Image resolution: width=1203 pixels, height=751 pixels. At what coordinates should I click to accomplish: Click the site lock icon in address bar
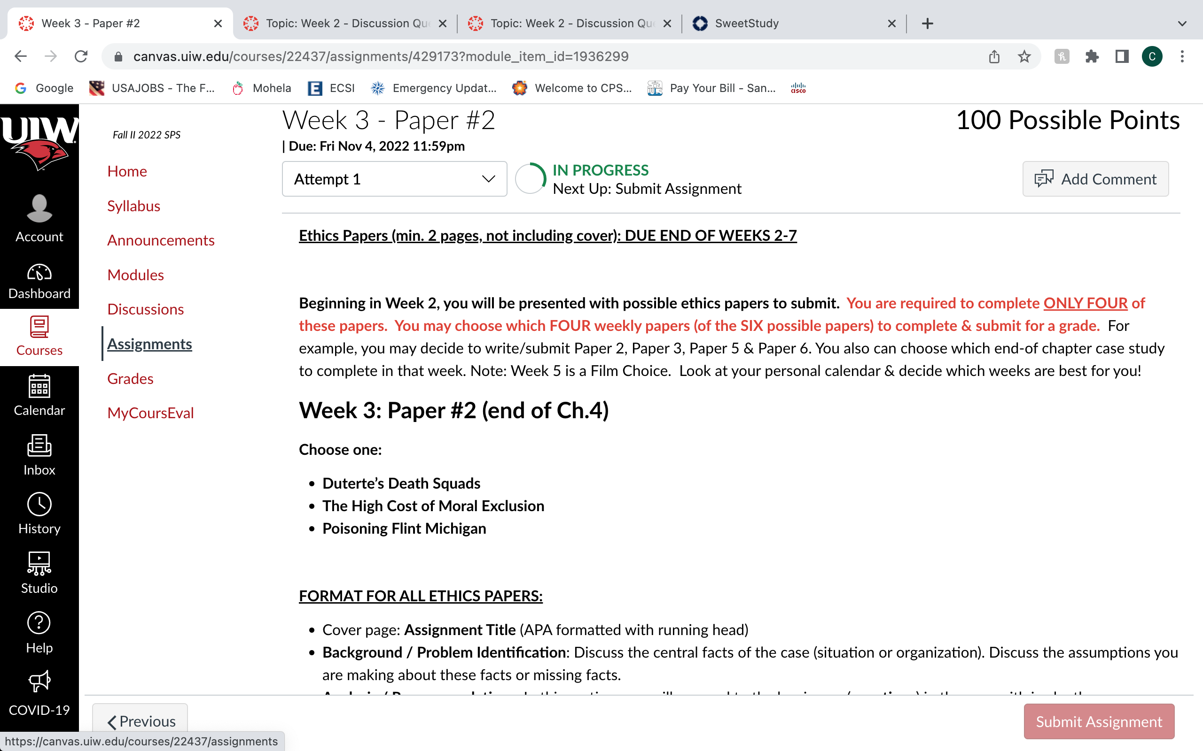(118, 56)
